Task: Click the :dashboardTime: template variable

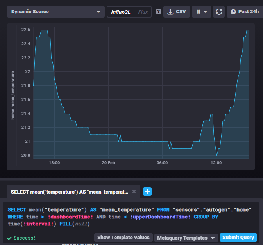Action: (x=70, y=217)
